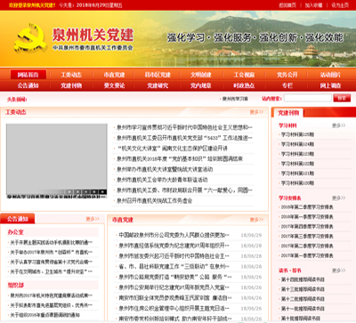Click 设为主页 in the top bar
This screenshot has height=323, width=356.
[x=340, y=5]
